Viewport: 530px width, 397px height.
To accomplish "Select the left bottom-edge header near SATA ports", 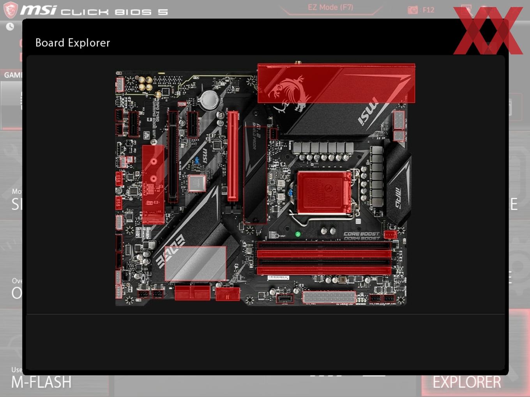I will point(143,294).
